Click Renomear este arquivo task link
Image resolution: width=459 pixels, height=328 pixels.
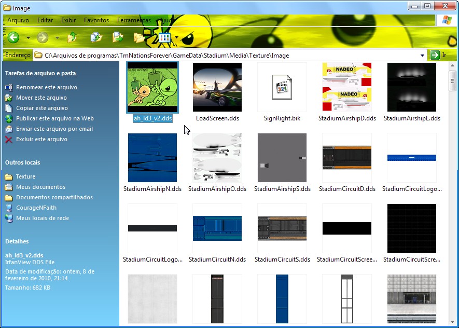[x=47, y=87]
